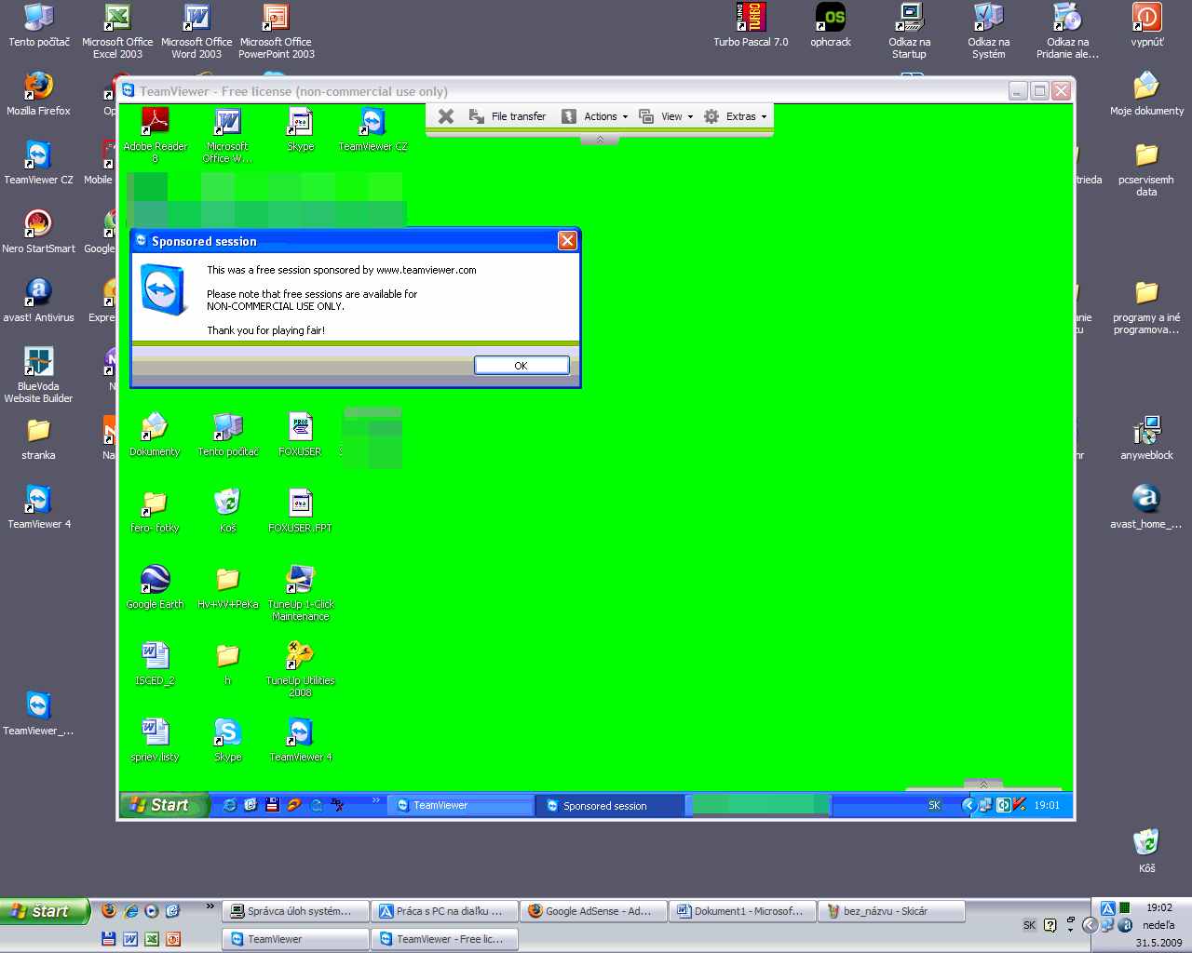This screenshot has height=953, width=1192.
Task: Open Turbo Pascal 7.0 on the local desktop
Action: (751, 25)
